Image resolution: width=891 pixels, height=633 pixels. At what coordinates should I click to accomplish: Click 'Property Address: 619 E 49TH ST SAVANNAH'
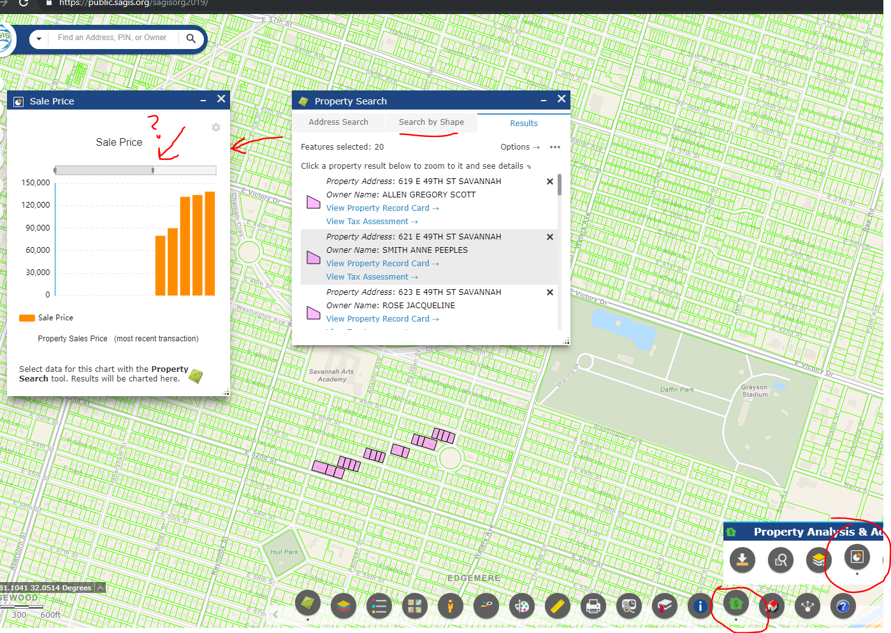coord(414,181)
